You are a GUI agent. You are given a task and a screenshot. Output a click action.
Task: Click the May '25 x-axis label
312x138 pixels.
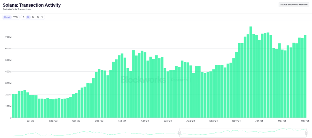pos(305,121)
